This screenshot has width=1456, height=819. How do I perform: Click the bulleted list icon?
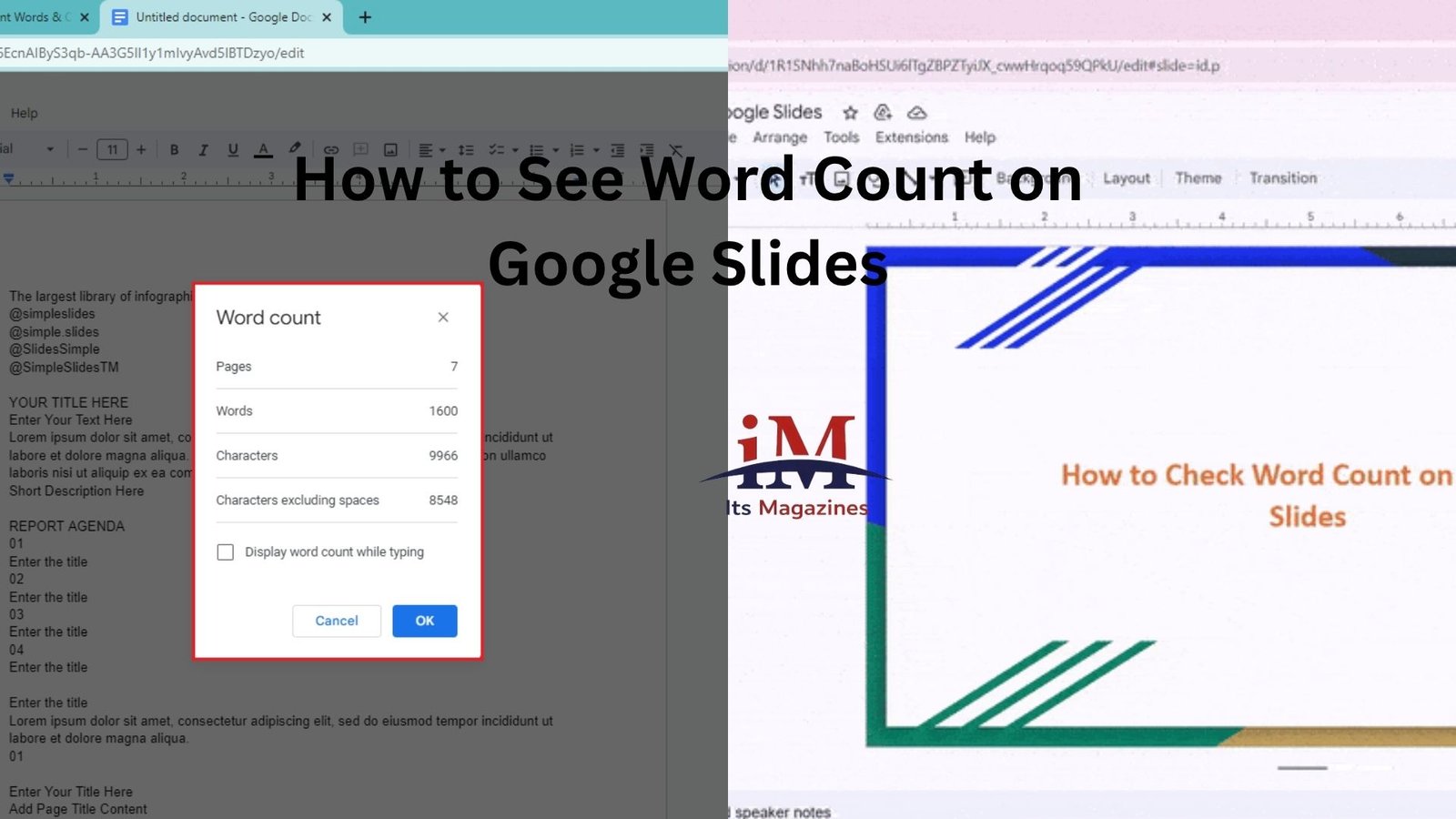pos(537,150)
